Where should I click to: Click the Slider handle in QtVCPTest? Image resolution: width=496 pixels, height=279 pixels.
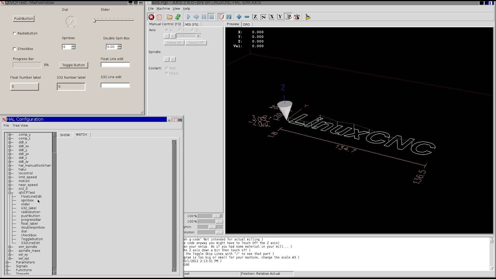(x=95, y=20)
